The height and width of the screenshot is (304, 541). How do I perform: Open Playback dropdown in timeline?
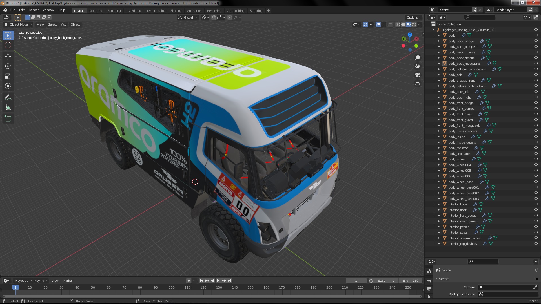click(x=23, y=281)
